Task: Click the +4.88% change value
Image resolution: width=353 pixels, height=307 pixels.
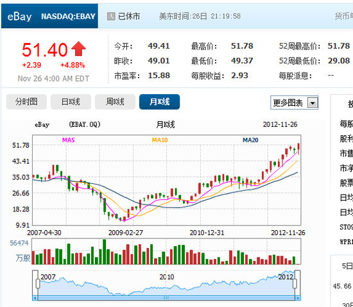Action: tap(73, 65)
